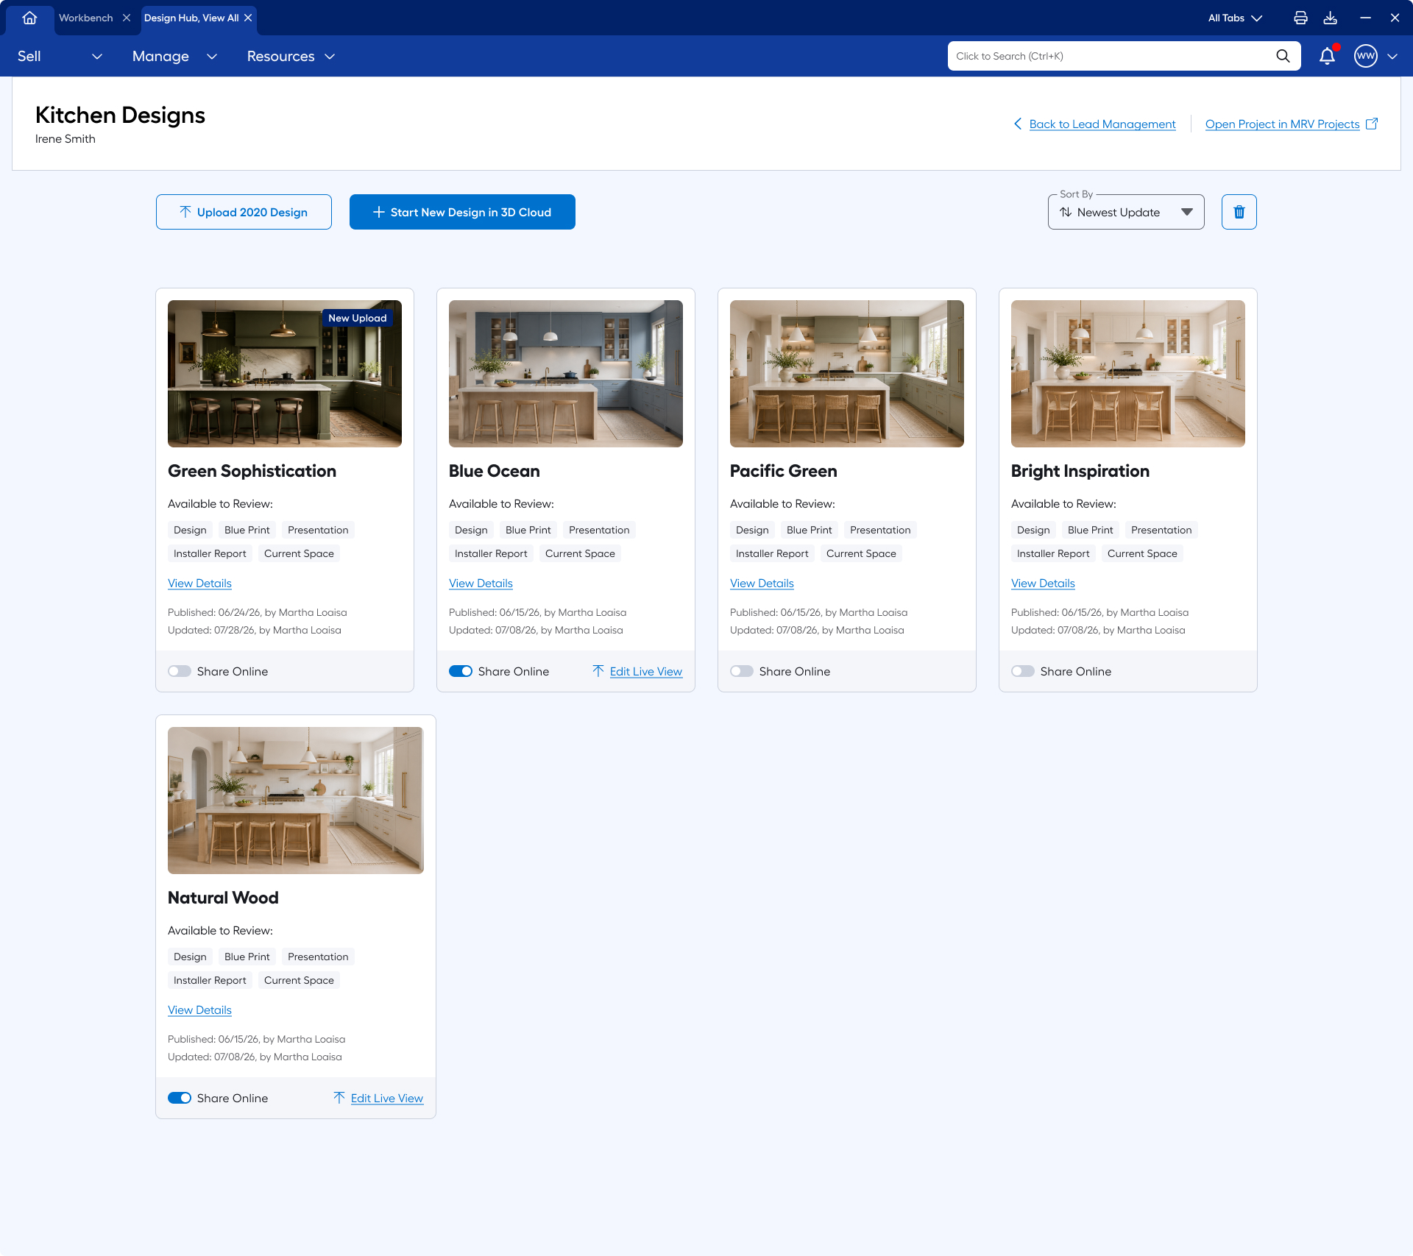This screenshot has width=1413, height=1256.
Task: Click Blue Print tag on Blue Ocean
Action: [x=528, y=530]
